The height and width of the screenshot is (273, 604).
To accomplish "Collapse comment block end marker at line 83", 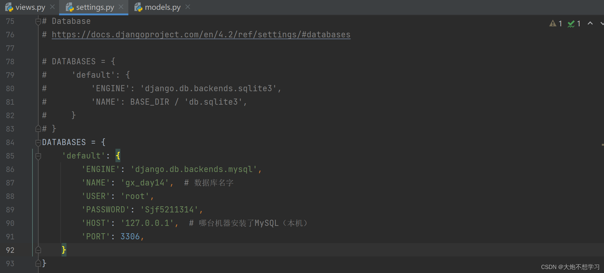I will click(38, 129).
